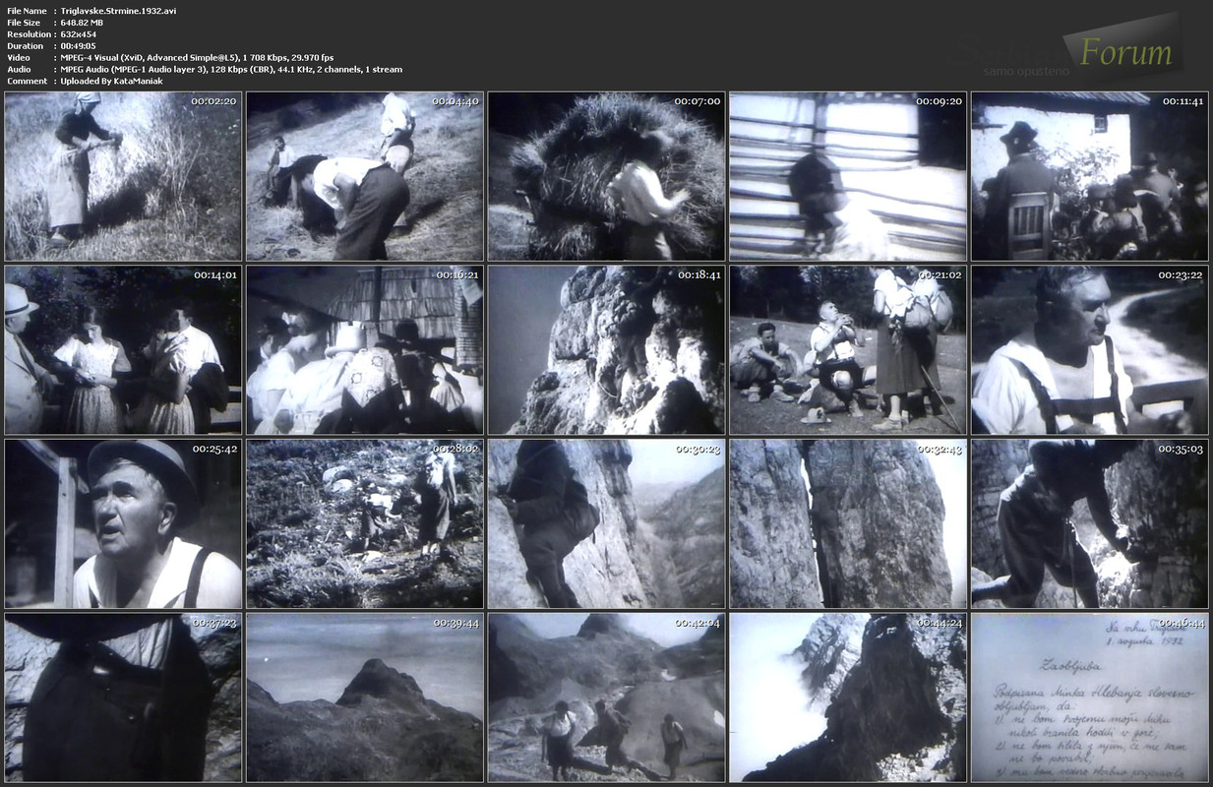Select the rock cliff thumbnail at 00:18:41

point(606,350)
